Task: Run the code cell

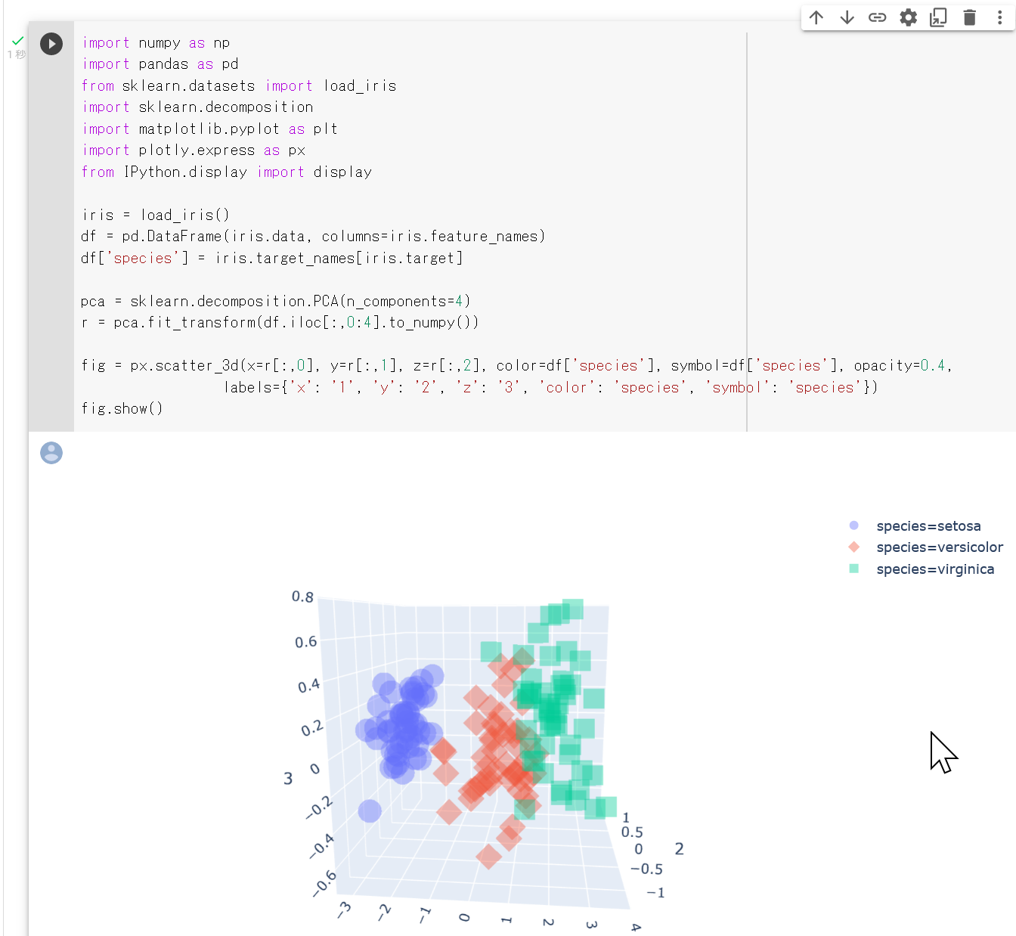Action: tap(51, 44)
